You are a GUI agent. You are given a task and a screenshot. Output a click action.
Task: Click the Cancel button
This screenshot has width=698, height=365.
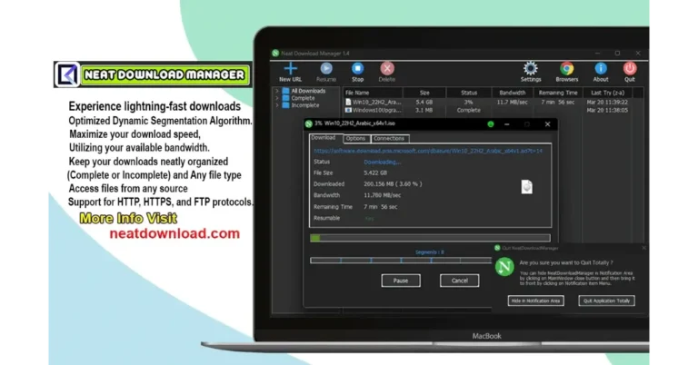[460, 281]
